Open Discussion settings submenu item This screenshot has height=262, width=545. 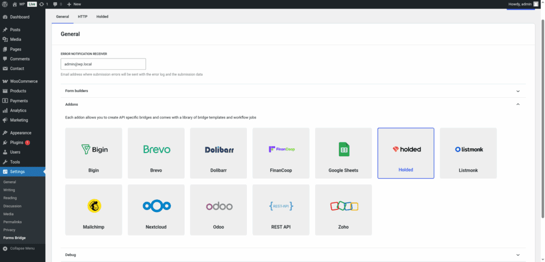pyautogui.click(x=12, y=206)
